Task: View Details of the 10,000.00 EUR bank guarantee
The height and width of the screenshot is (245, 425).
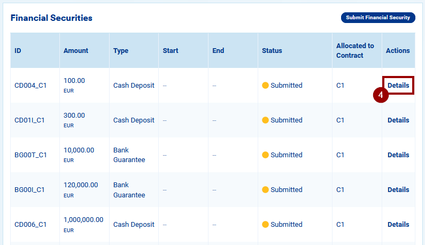Action: [398, 155]
